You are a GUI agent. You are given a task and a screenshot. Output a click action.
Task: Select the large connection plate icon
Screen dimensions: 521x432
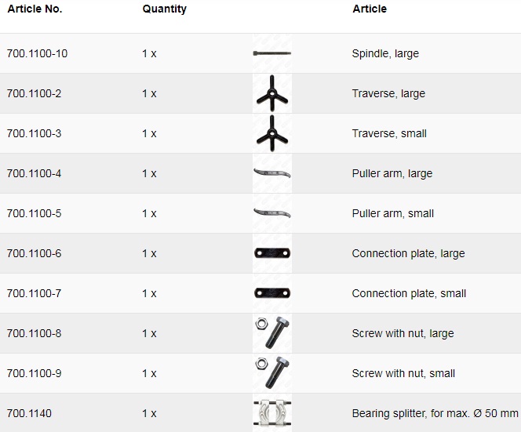(272, 253)
